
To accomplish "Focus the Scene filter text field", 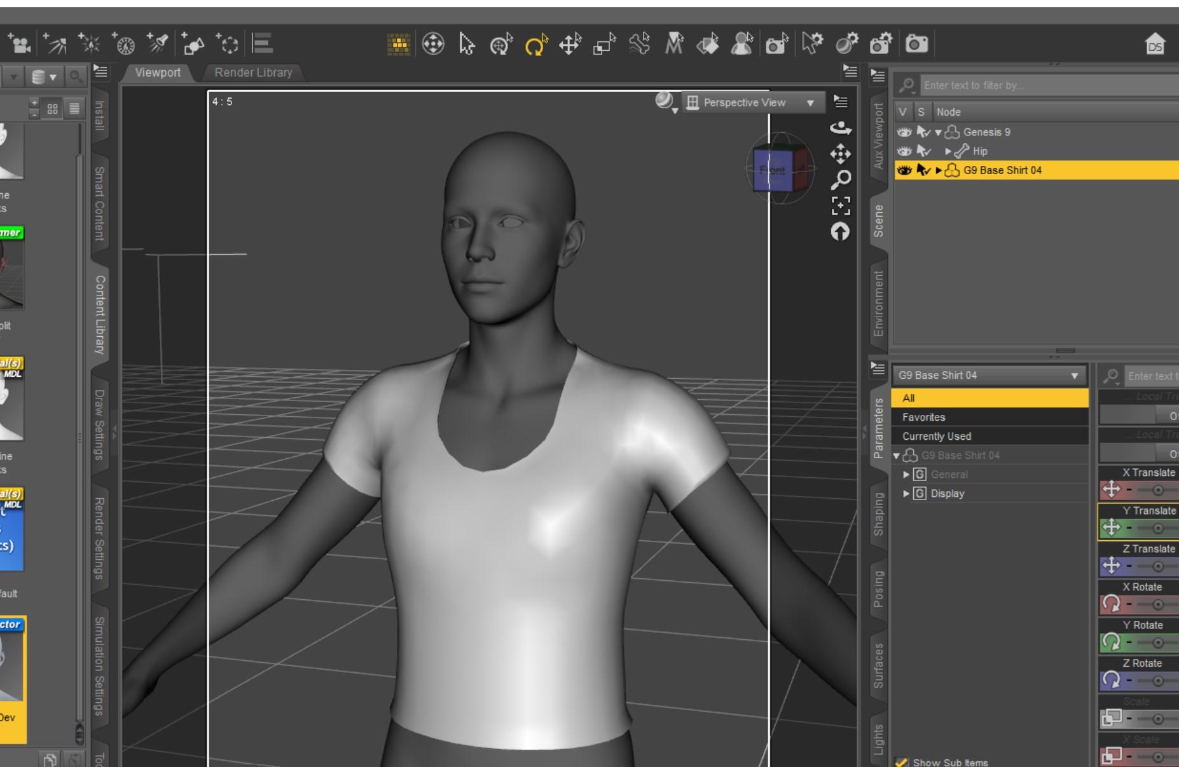I will pyautogui.click(x=1049, y=85).
